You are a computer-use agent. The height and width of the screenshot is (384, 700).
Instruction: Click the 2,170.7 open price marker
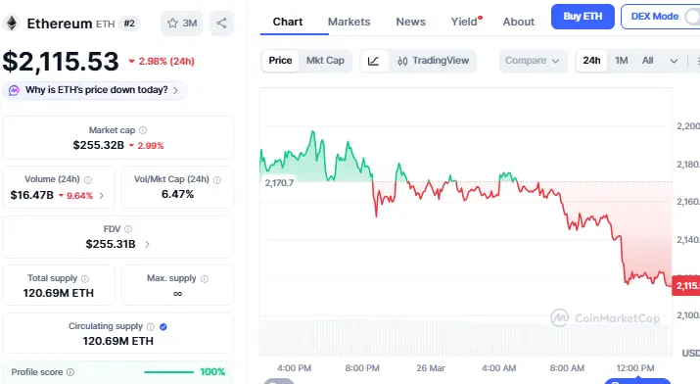(279, 183)
